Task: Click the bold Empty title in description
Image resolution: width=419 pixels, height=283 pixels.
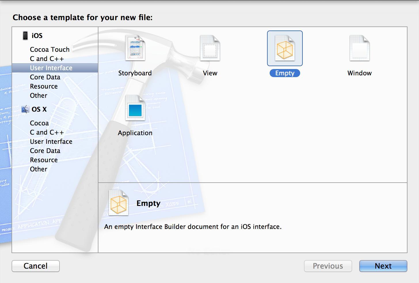Action: 148,203
